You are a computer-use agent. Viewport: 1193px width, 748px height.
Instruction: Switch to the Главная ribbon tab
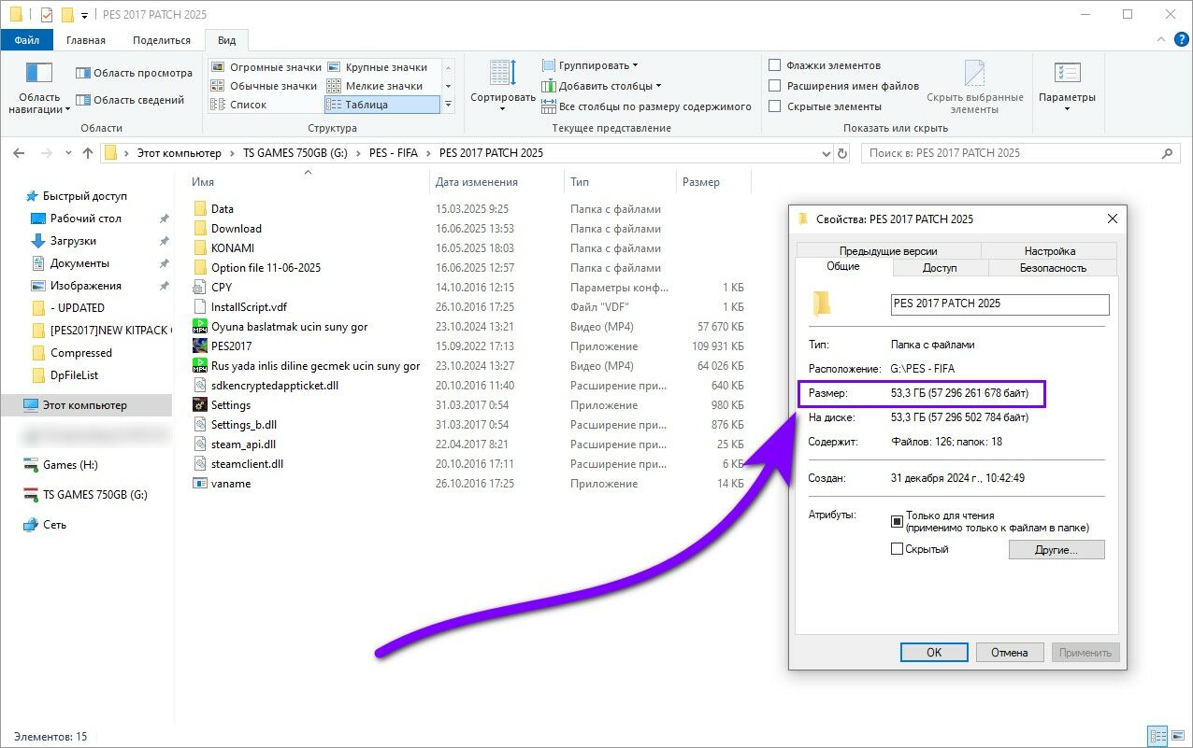click(x=86, y=40)
